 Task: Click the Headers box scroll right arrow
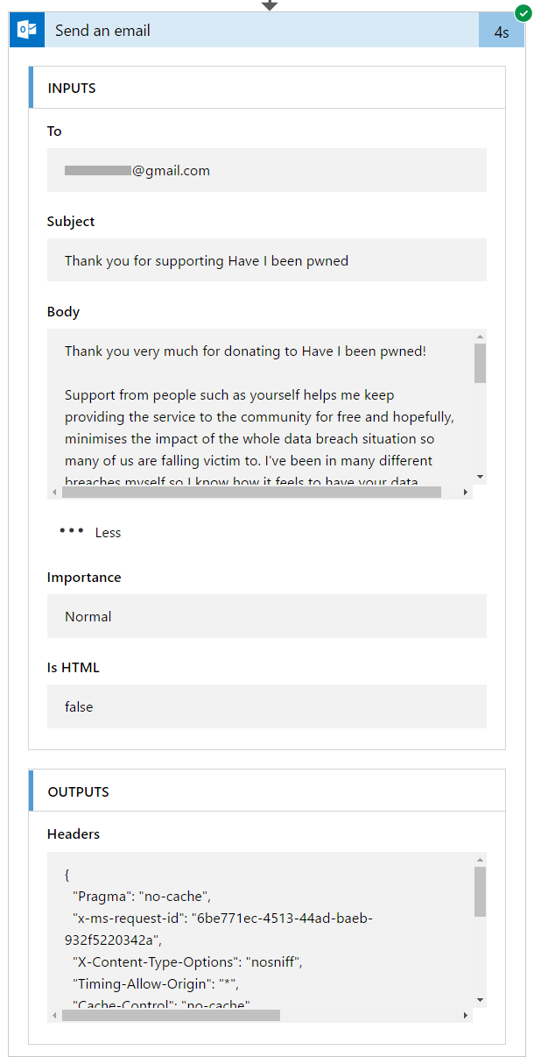point(466,1016)
